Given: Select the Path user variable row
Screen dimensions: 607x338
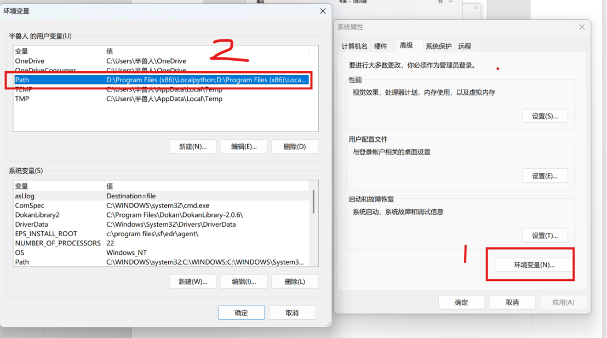Looking at the screenshot, I should (x=161, y=80).
